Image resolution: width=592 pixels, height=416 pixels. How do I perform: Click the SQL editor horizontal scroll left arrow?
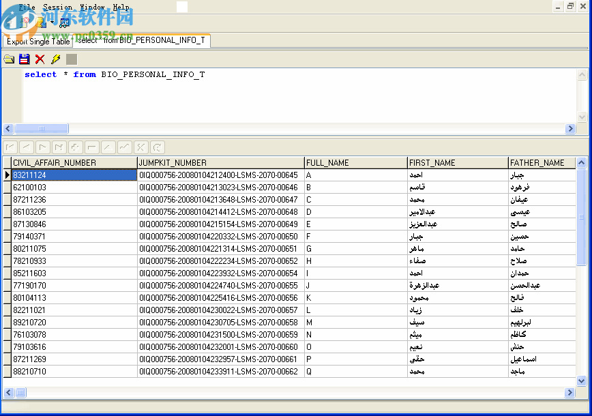click(x=8, y=128)
